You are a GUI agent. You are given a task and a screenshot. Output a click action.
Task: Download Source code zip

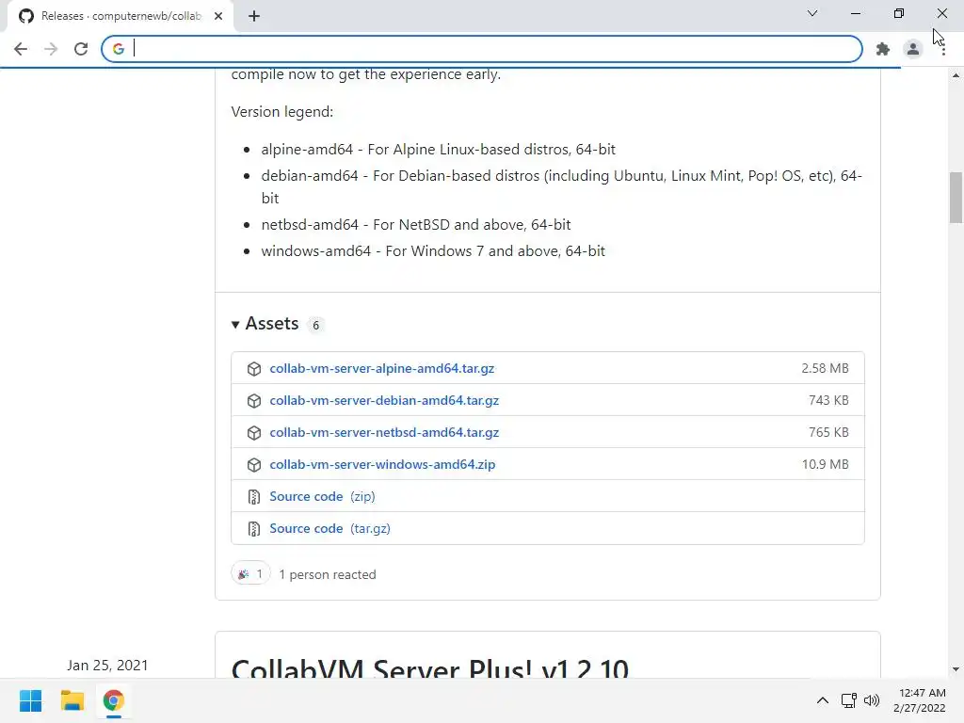(x=322, y=496)
